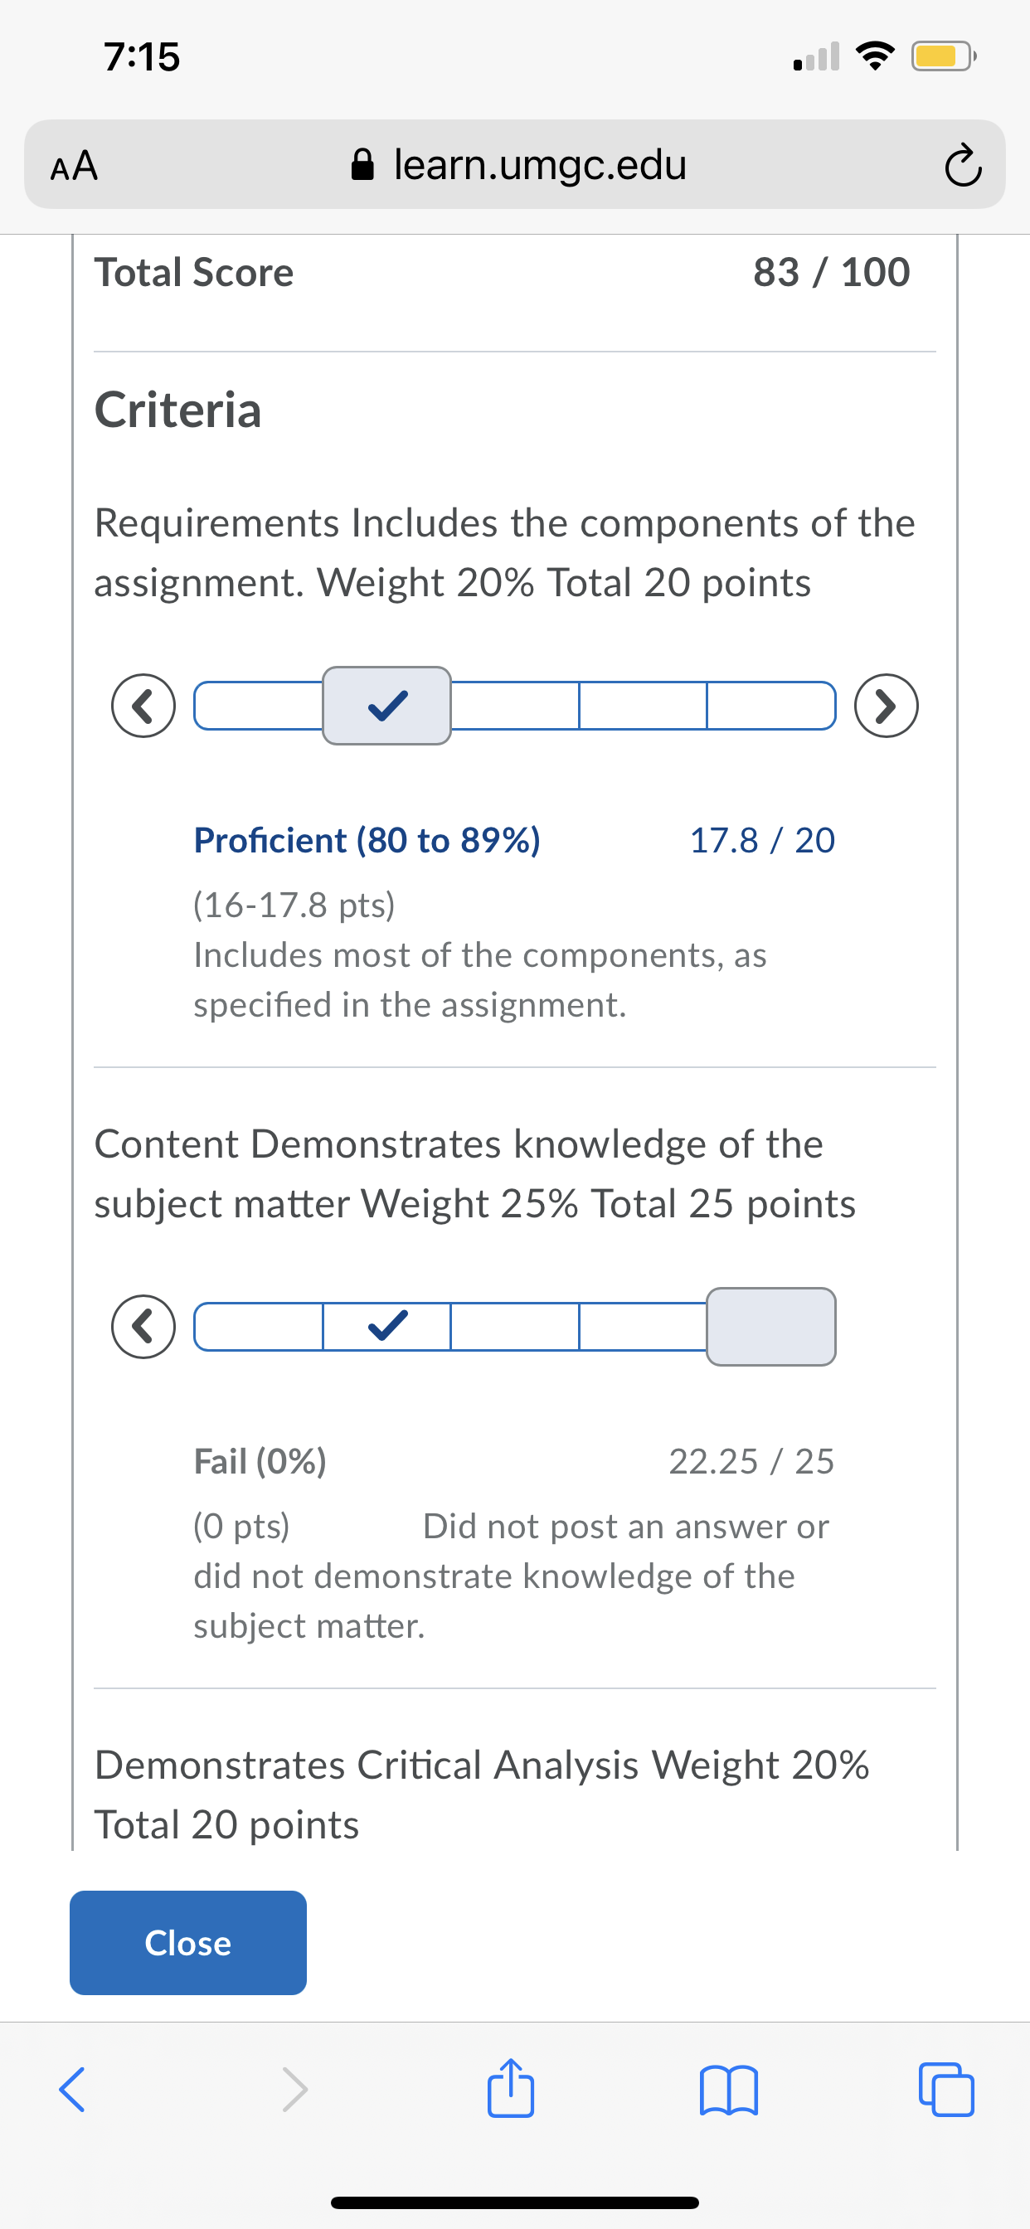Select middle level segment in Content row
The height and width of the screenshot is (2229, 1030).
515,1326
